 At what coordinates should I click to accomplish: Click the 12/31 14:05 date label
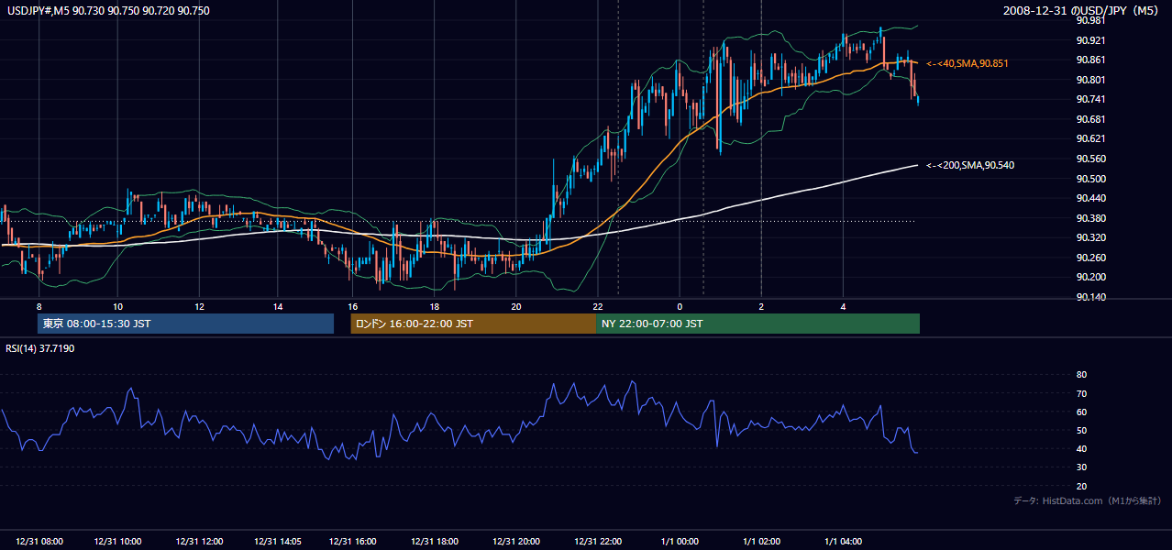(x=279, y=542)
